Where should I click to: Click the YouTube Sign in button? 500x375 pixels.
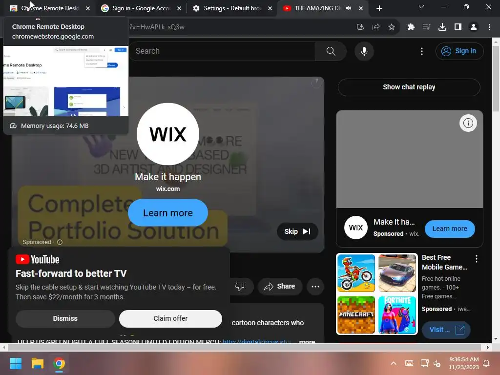459,51
